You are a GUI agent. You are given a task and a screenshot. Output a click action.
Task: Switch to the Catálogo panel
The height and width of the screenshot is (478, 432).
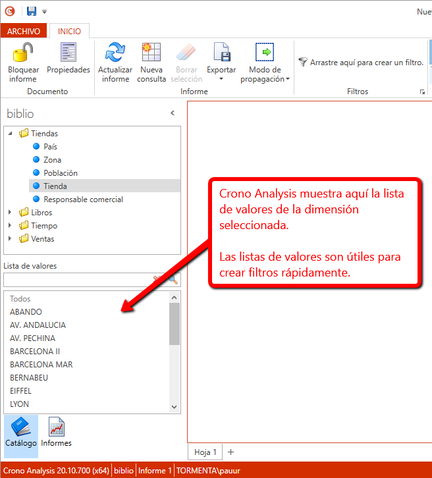tap(21, 431)
